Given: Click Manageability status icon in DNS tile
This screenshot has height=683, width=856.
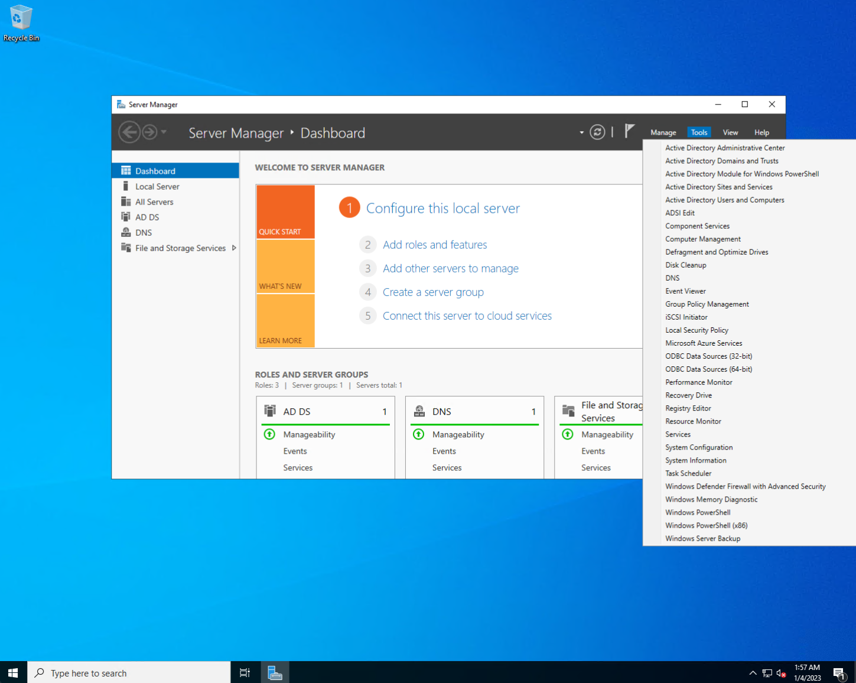Looking at the screenshot, I should pos(418,434).
